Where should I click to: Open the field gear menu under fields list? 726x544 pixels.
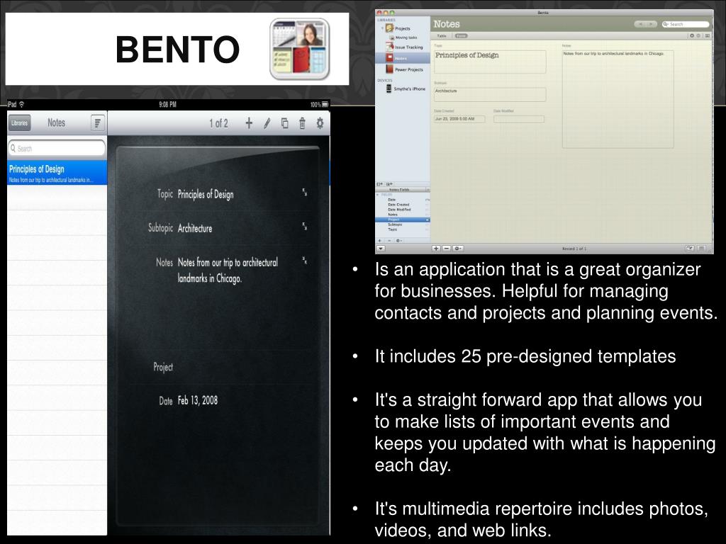click(398, 241)
